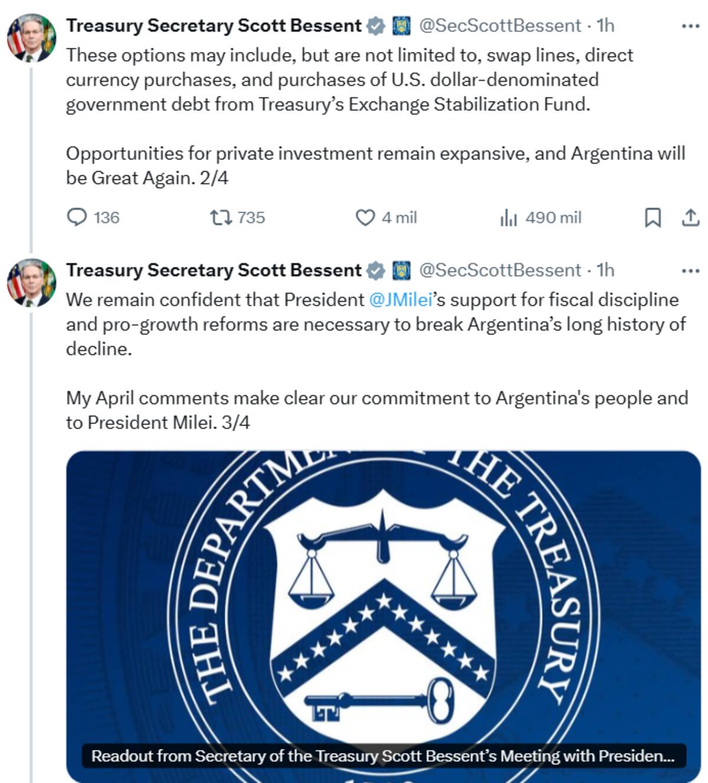Share the 2/4 tweet
The height and width of the screenshot is (783, 708).
[690, 218]
